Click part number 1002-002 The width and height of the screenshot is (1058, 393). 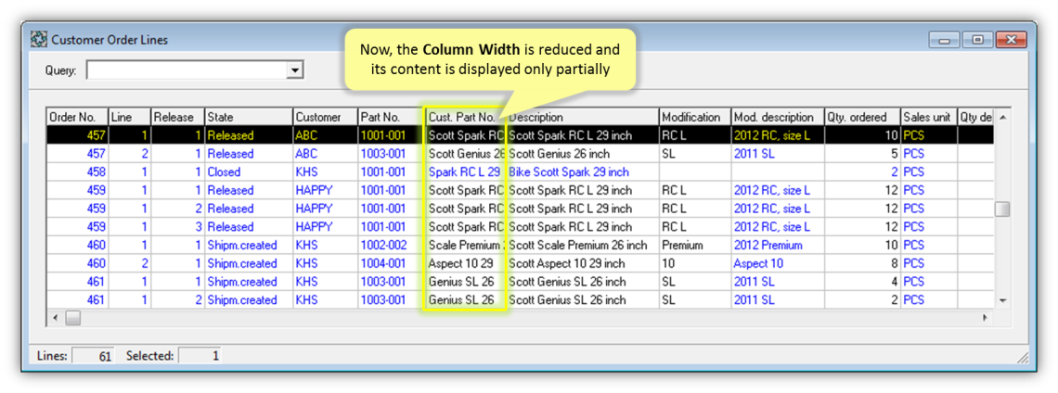[x=392, y=245]
